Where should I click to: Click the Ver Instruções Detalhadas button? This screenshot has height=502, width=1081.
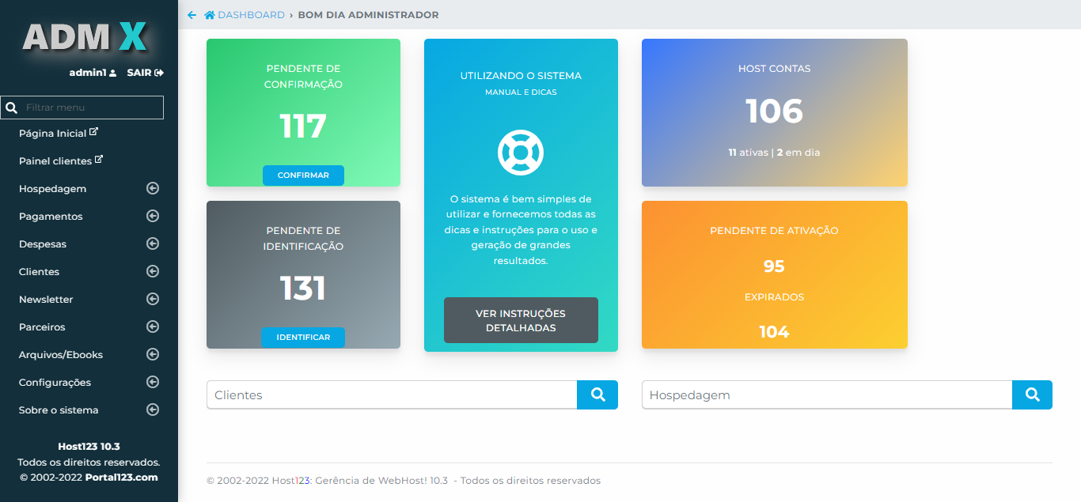[521, 320]
